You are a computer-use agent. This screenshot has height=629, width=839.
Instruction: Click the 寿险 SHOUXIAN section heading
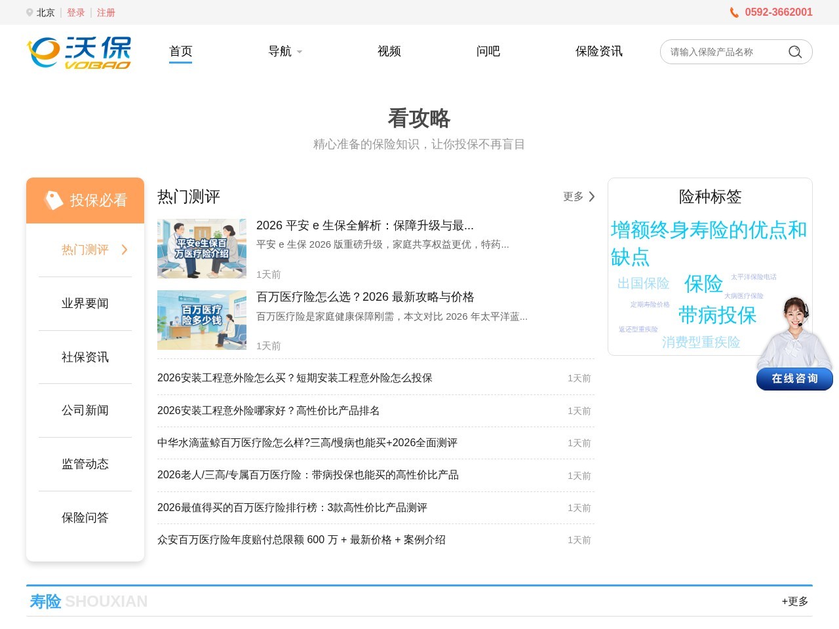[x=88, y=601]
